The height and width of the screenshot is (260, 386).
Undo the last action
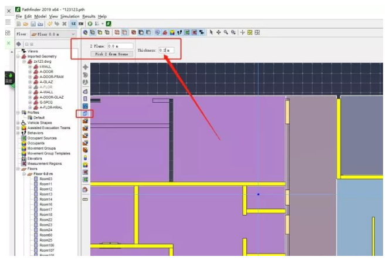point(50,23)
